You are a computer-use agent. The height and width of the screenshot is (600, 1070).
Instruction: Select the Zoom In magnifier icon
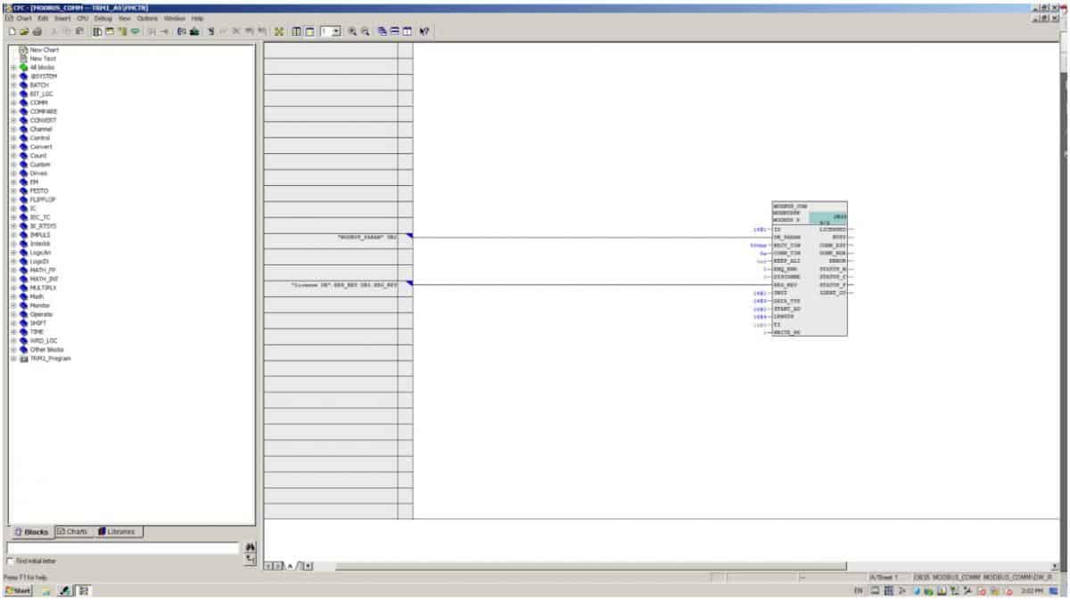[351, 29]
